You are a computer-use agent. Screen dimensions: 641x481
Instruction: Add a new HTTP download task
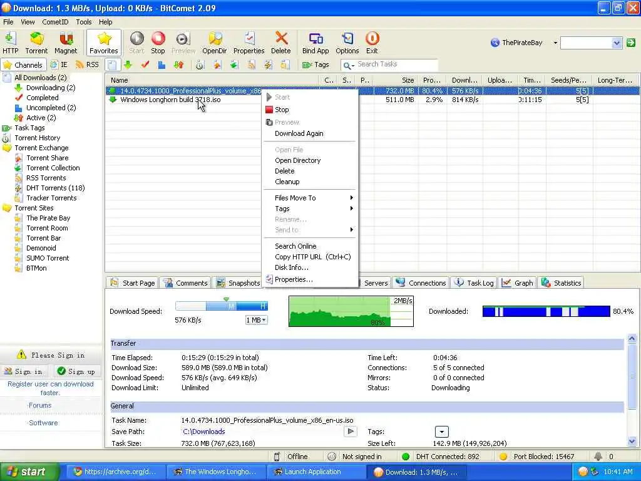[x=10, y=43]
